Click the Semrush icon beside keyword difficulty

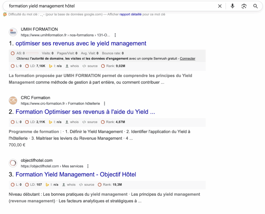[x=5, y=15]
